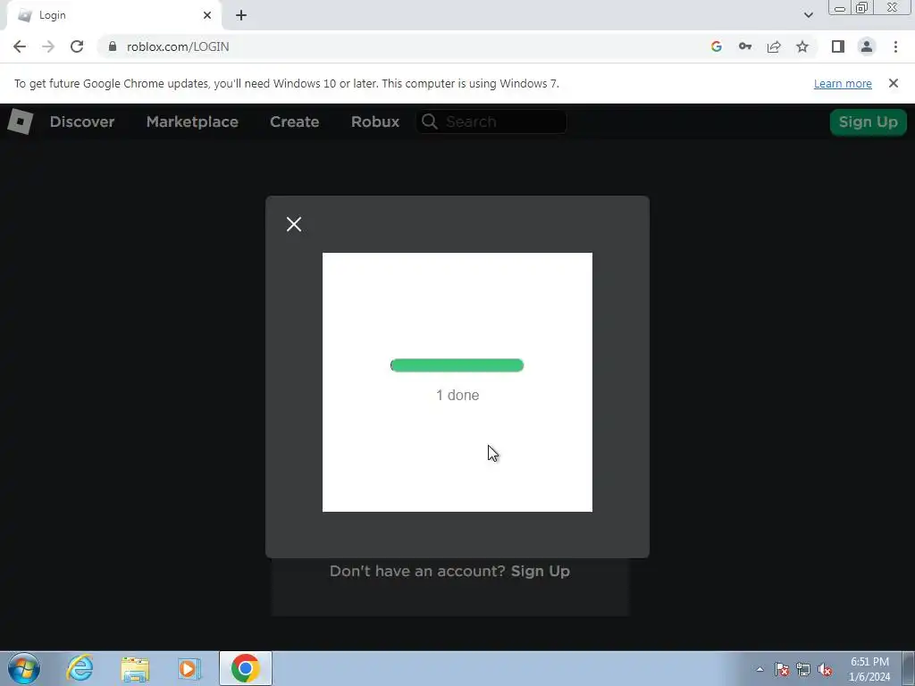Click the muted volume tray icon
This screenshot has width=915, height=686.
tap(825, 669)
